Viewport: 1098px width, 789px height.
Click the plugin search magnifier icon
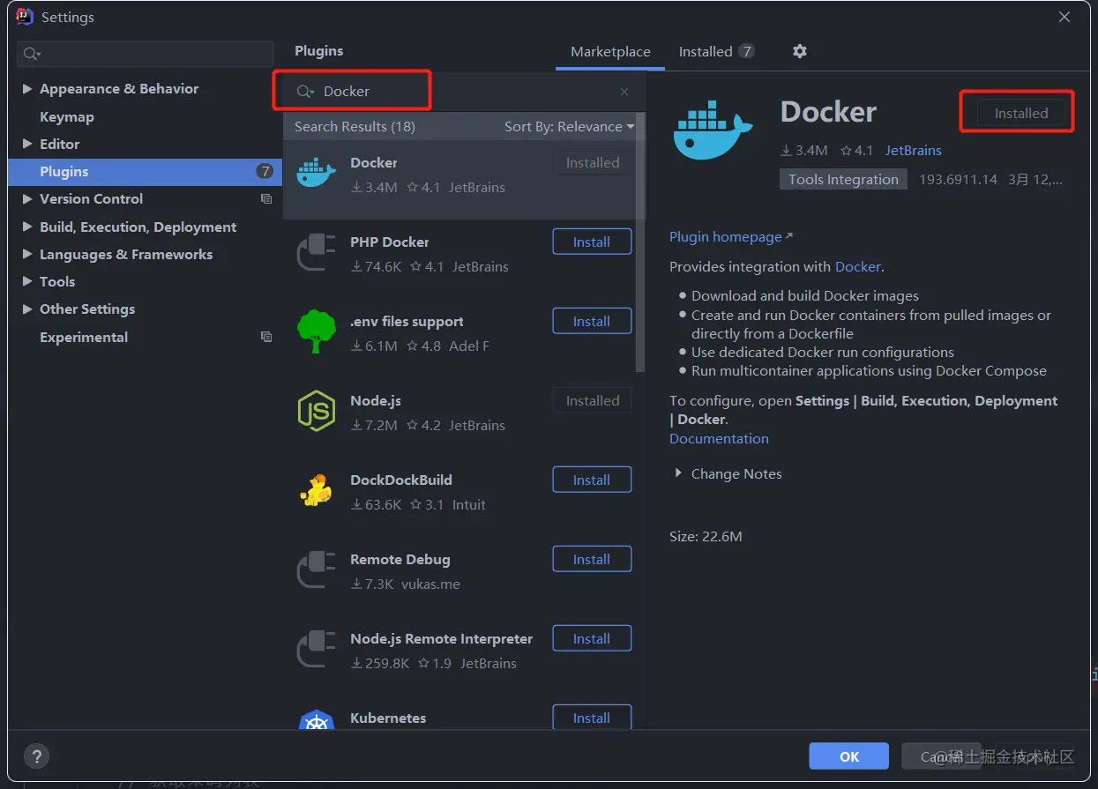(305, 92)
